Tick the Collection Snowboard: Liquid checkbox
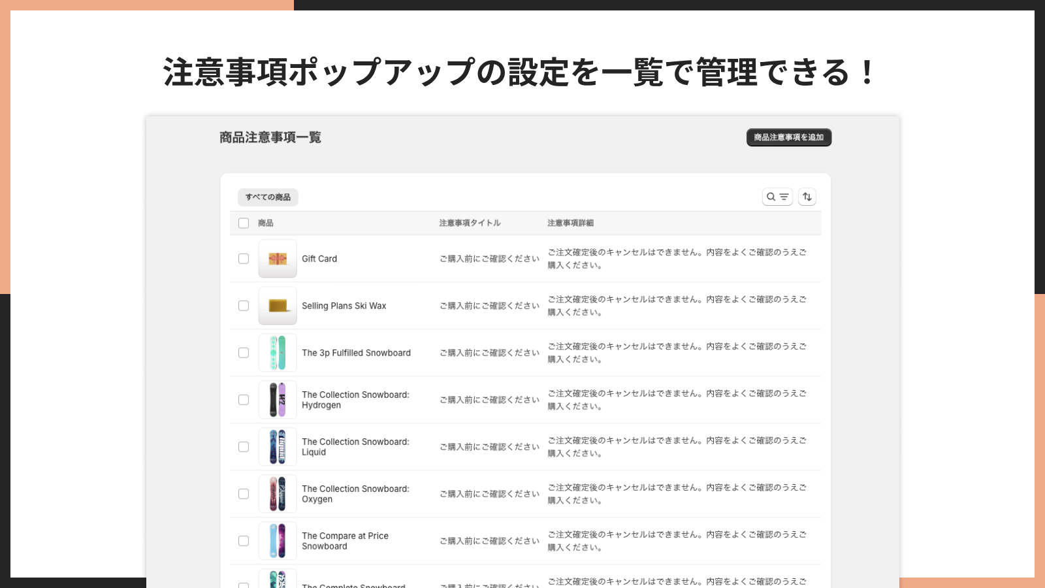This screenshot has height=588, width=1045. click(244, 447)
